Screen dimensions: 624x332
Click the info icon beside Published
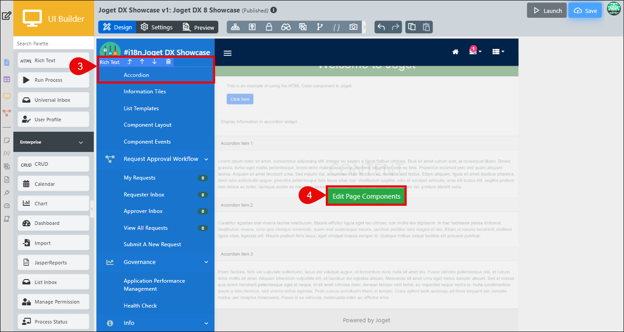point(273,10)
